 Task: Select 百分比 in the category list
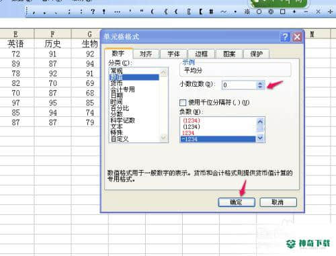coord(120,108)
